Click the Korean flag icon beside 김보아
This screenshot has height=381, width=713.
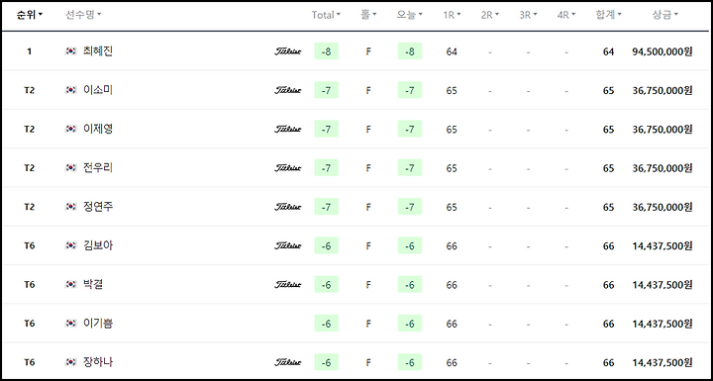pos(70,245)
